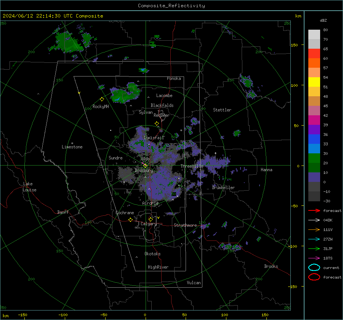Select the blue 36 dBZ color swatch
Viewport: 343px width, 320px height.
[314, 139]
